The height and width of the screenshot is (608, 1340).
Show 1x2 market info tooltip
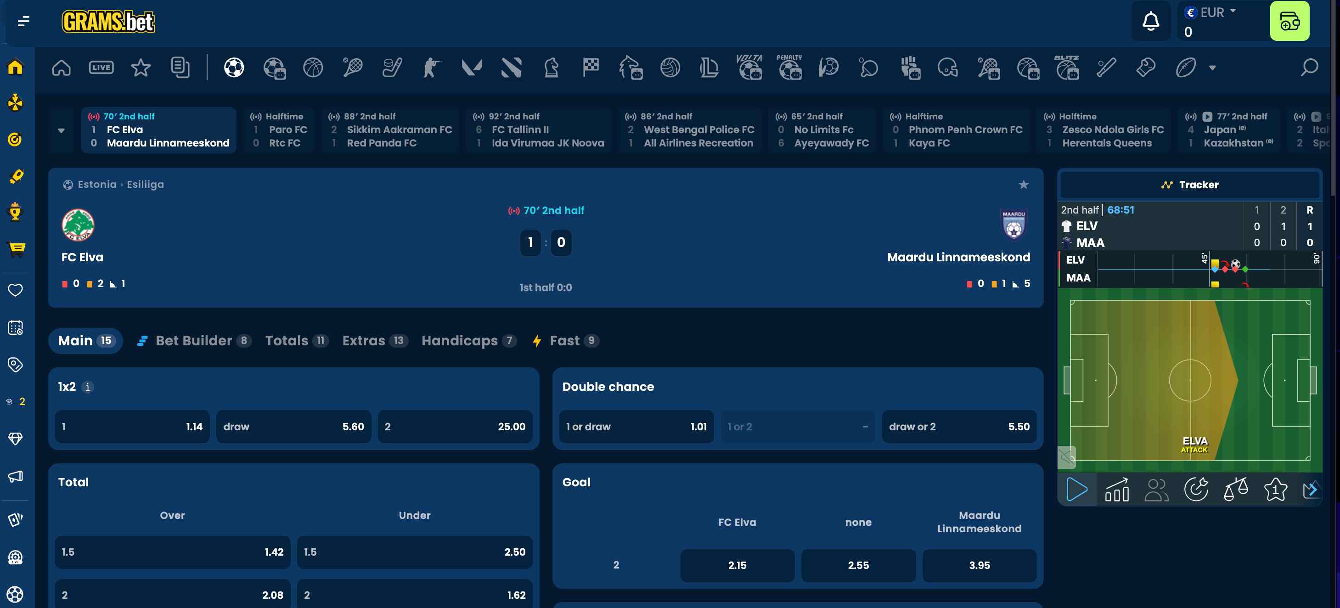pos(87,387)
